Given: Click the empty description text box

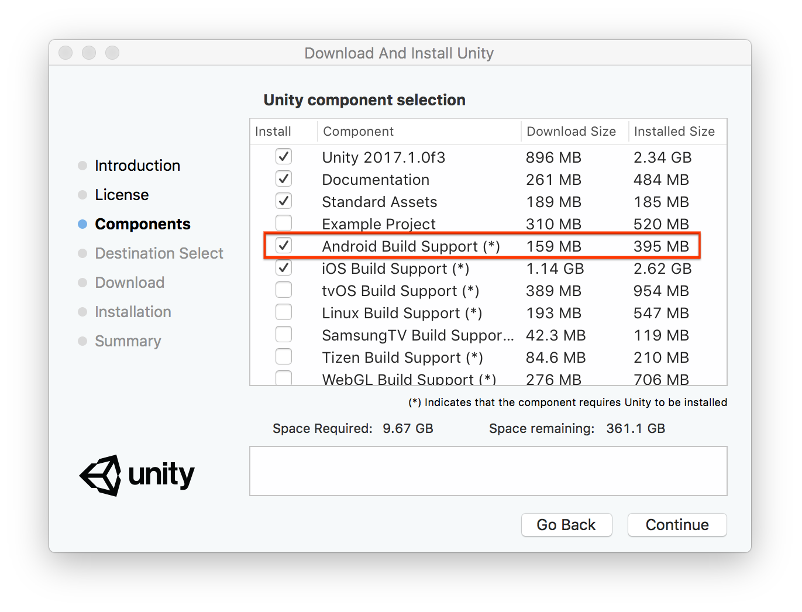Looking at the screenshot, I should coord(488,471).
